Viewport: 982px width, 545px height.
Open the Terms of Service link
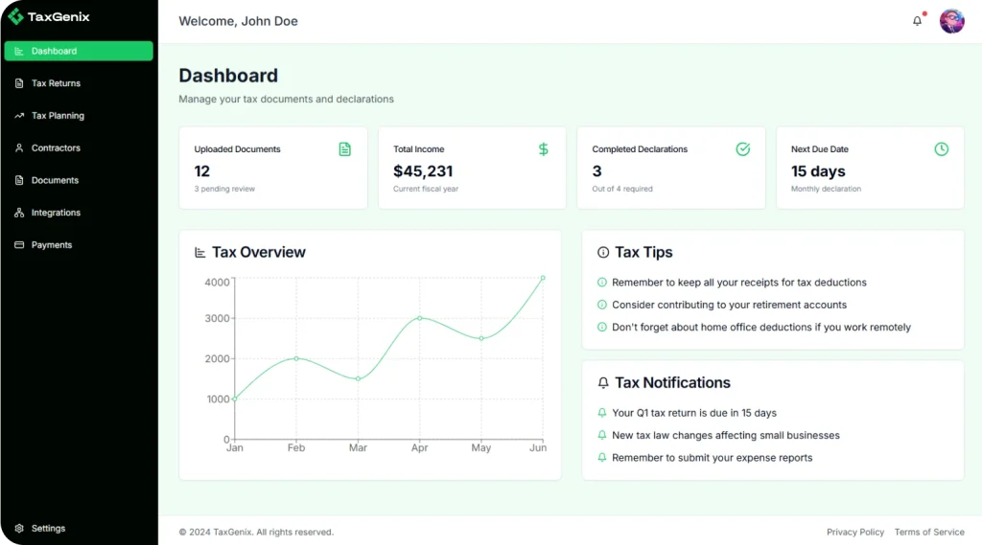pyautogui.click(x=929, y=532)
